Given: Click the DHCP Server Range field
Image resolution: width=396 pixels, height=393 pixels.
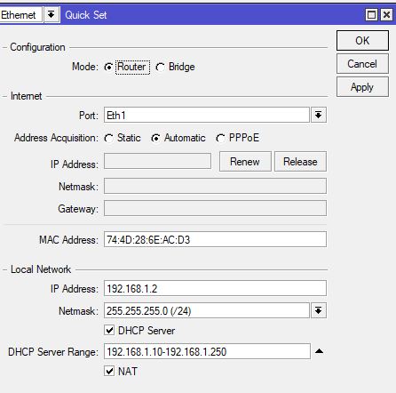Looking at the screenshot, I should pos(207,351).
